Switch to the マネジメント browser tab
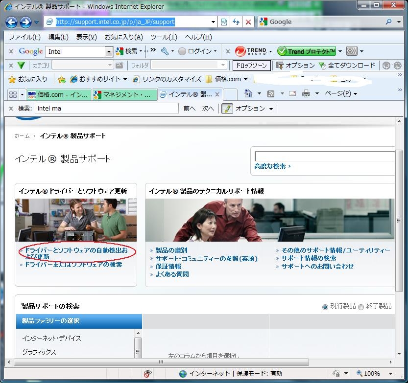408x383 pixels. [124, 94]
